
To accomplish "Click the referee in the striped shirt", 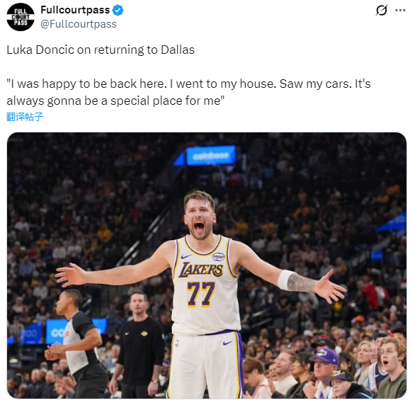I will click(76, 343).
